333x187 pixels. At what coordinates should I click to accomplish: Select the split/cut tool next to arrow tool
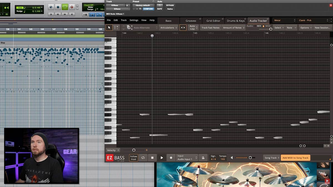click(117, 27)
